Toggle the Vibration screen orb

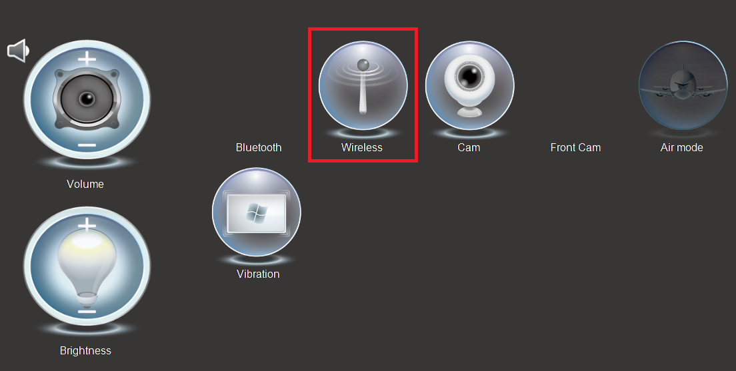(x=256, y=212)
